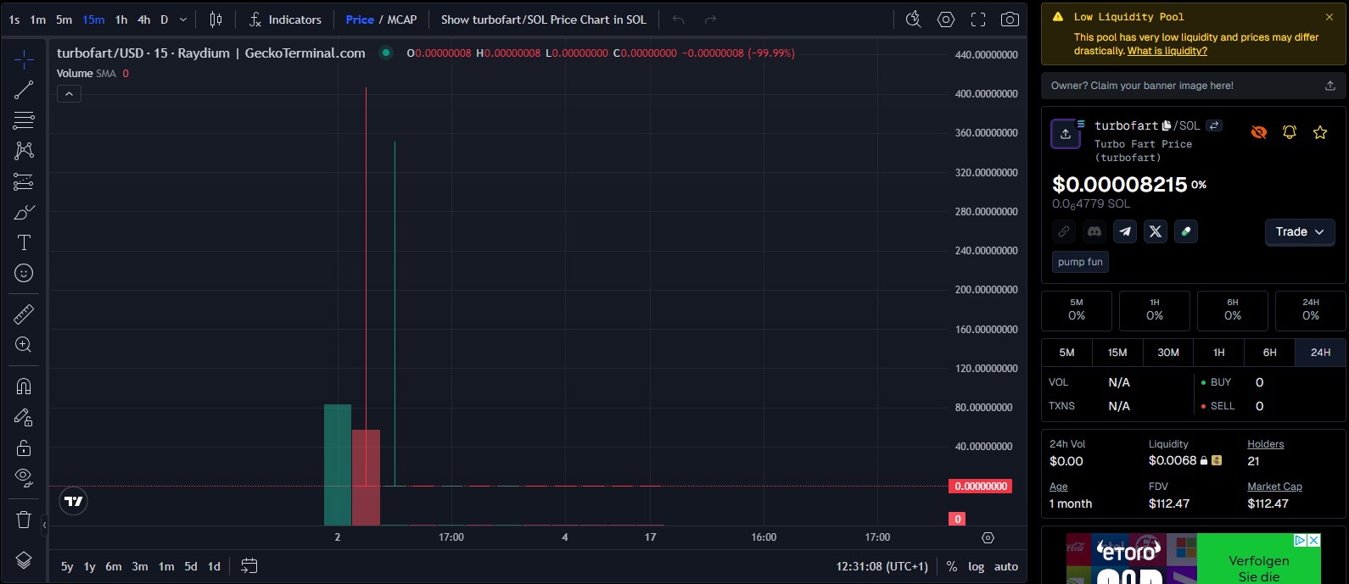
Task: Select the trend line drawing tool
Action: (24, 90)
